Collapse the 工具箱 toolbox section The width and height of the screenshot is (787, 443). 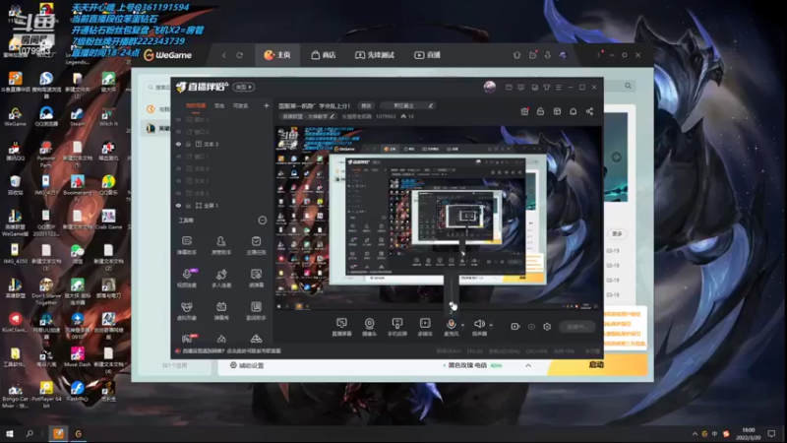(x=262, y=220)
